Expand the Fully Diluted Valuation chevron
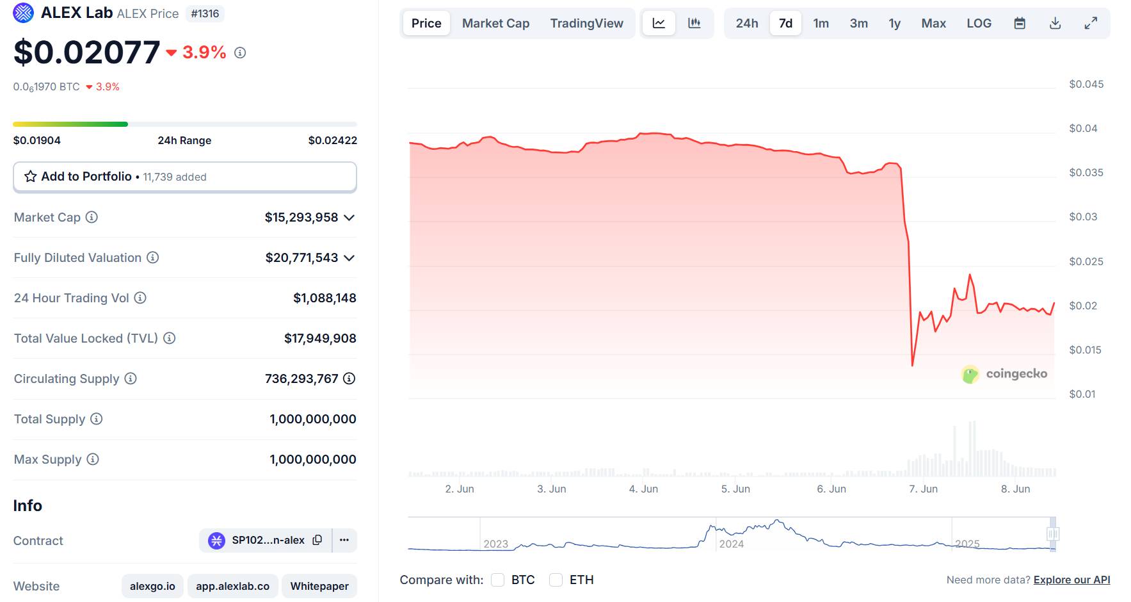 [x=349, y=258]
